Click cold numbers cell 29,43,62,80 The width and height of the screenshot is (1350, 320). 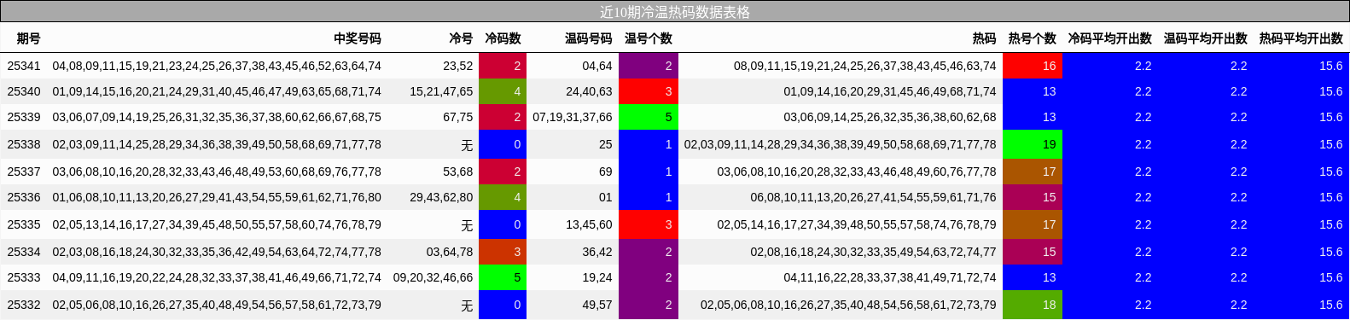coord(441,197)
